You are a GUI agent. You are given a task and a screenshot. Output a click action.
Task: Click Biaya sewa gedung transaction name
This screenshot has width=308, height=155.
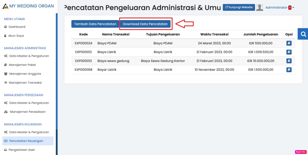tap(113, 61)
